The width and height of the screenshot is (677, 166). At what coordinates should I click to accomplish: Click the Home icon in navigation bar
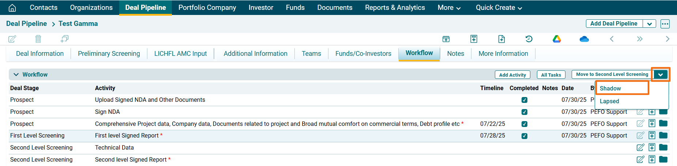(x=12, y=8)
